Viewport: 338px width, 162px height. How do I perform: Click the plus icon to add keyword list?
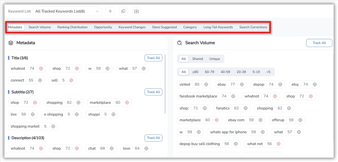110,11
